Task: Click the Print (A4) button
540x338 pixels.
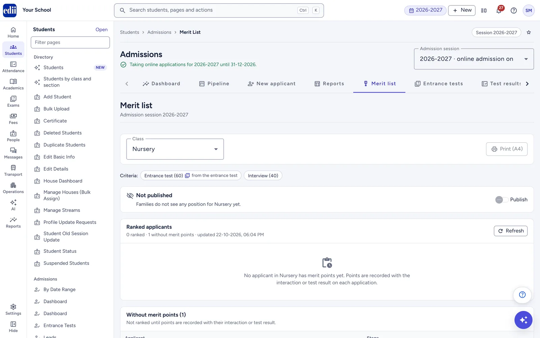Action: 507,149
